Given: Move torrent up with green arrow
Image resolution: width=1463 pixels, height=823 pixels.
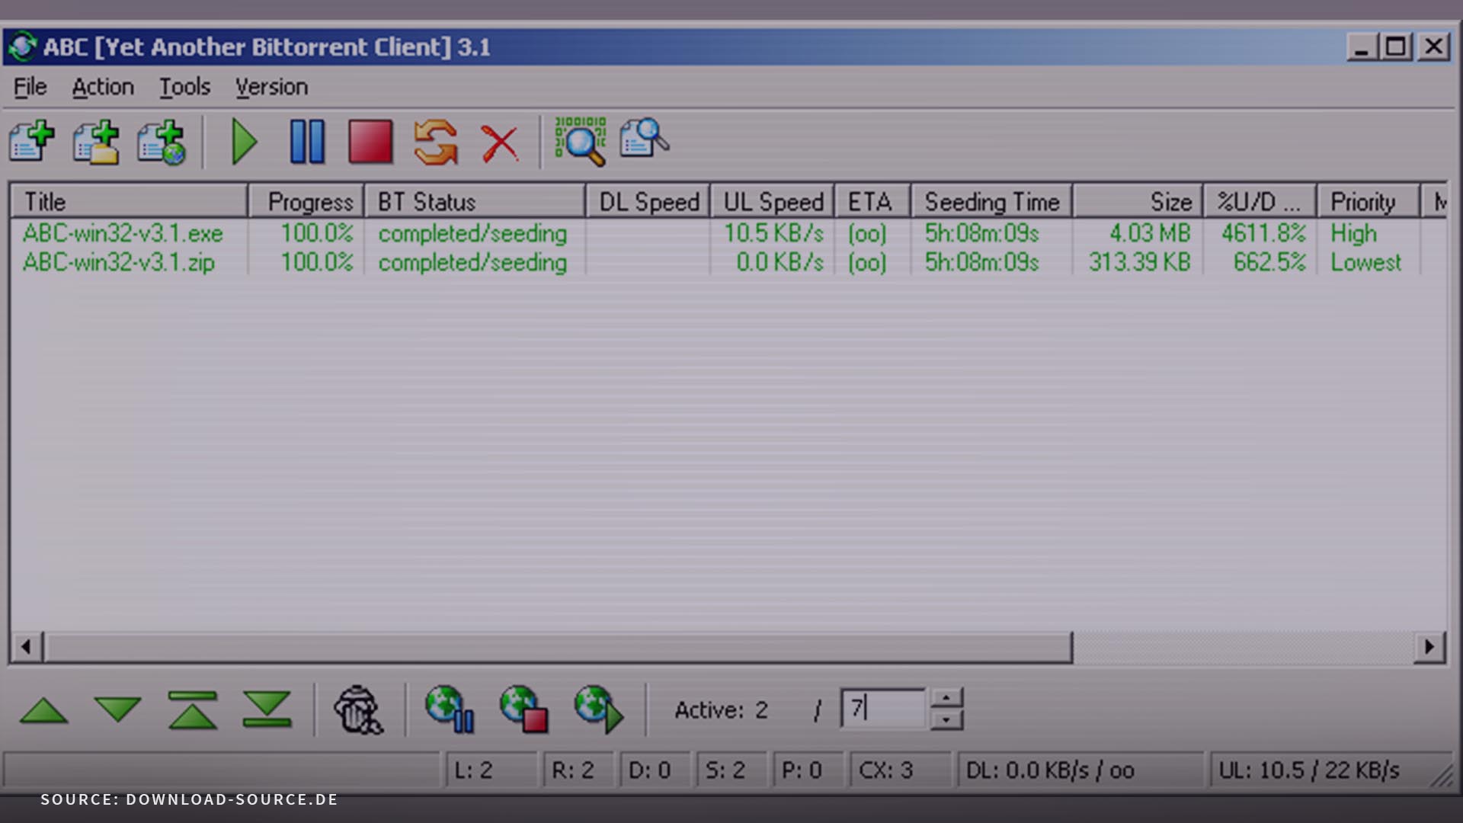Looking at the screenshot, I should click(x=43, y=710).
